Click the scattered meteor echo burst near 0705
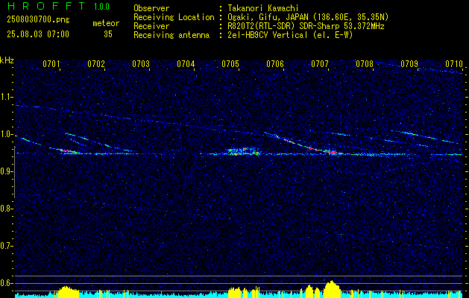Screen dimensions: 469x298 click(x=243, y=151)
